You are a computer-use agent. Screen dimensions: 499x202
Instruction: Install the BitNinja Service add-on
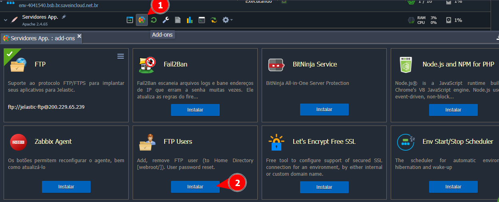[x=324, y=110]
